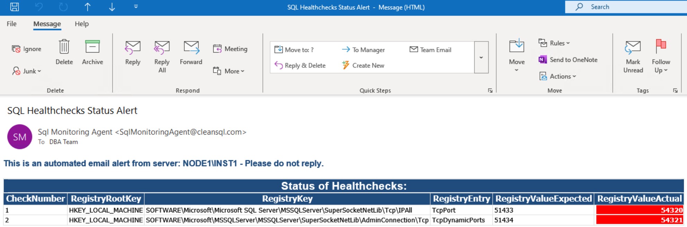The height and width of the screenshot is (227, 687).
Task: Click the automated email alert notice text
Action: coord(164,163)
